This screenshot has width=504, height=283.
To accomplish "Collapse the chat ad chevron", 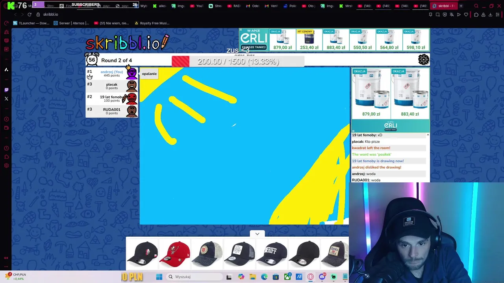I will click(428, 135).
